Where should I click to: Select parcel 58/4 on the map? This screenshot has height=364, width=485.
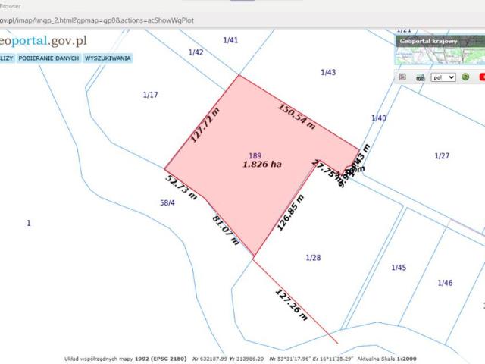[x=167, y=203]
